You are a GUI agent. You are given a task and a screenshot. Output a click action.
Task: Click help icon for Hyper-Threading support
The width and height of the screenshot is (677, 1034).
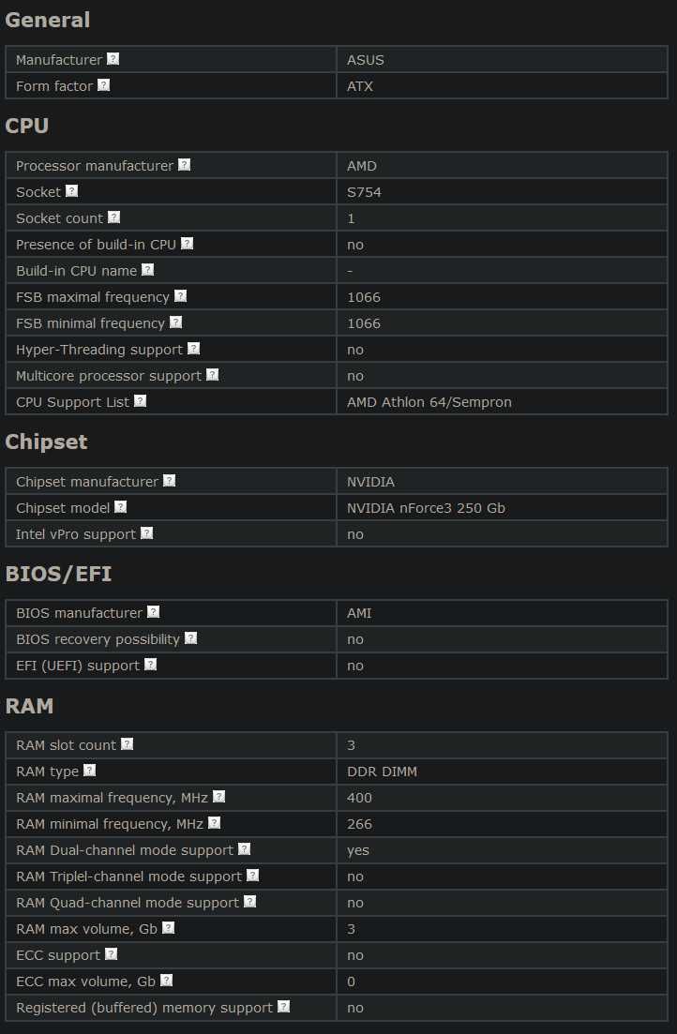[193, 348]
